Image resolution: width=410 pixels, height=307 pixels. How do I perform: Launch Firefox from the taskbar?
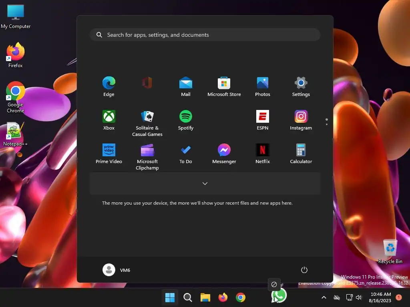(x=223, y=297)
